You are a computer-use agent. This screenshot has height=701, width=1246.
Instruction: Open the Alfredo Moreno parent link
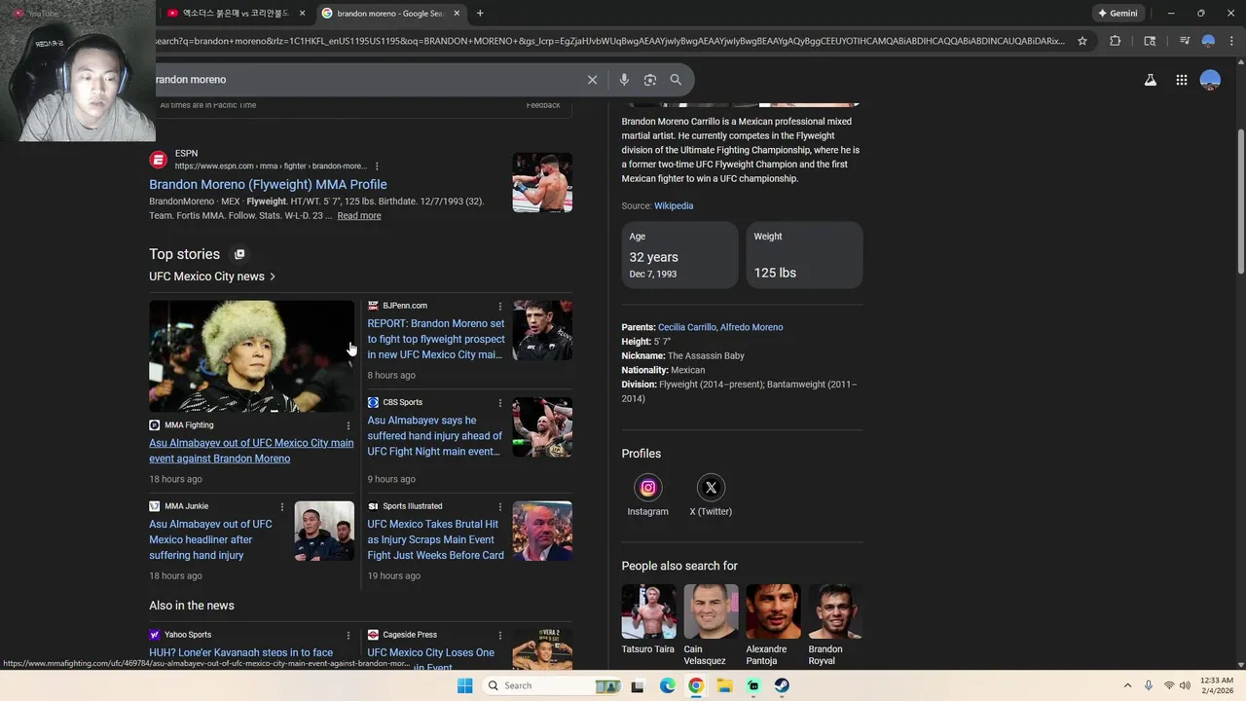click(751, 327)
